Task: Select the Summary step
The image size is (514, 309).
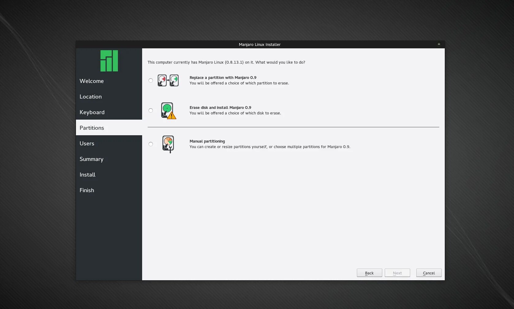Action: tap(91, 159)
